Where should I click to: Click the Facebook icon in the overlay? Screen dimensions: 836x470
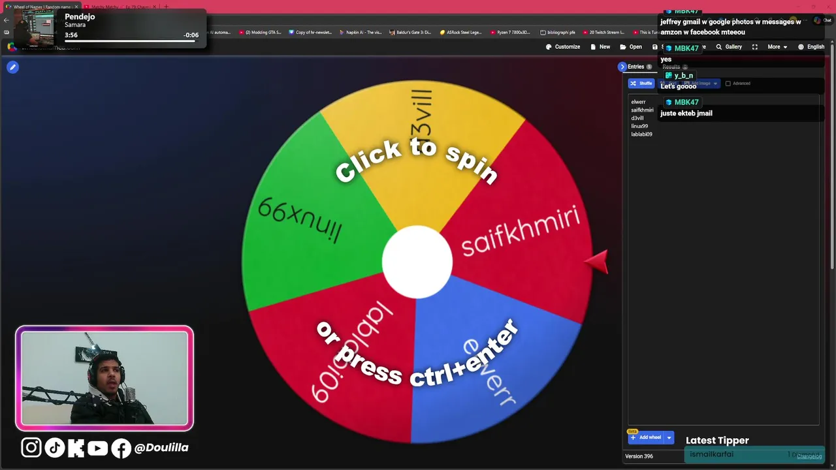tap(121, 448)
